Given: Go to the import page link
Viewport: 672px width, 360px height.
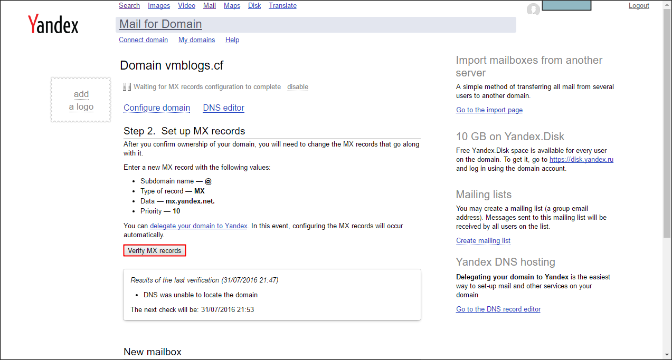Looking at the screenshot, I should click(x=489, y=110).
